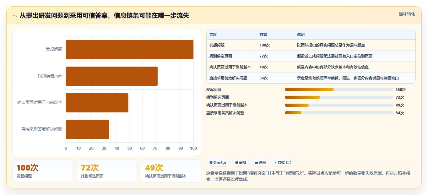Click the 找到候选页面 bar in the chart
This screenshot has width=428, height=195.
[111, 76]
